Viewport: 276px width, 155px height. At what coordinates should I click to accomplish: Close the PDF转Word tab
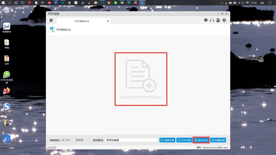(108, 21)
